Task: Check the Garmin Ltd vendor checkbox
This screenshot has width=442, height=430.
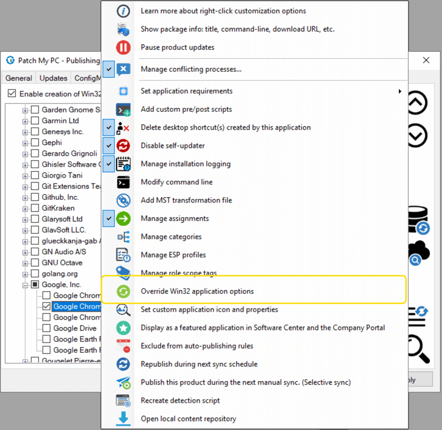Action: 35,121
